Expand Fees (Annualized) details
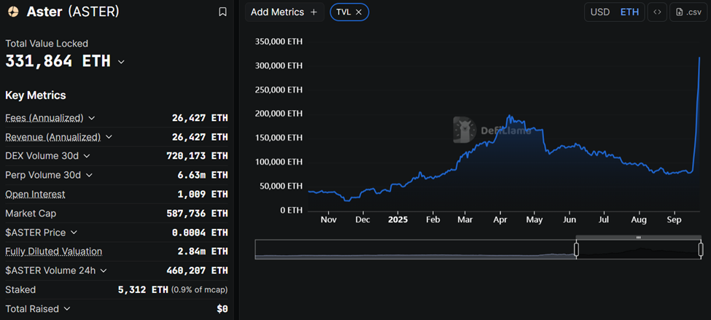Screen dimensions: 711x320 click(92, 118)
